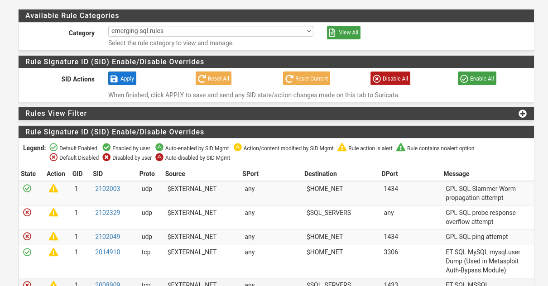Click alert action icon for SID 2014910
The image size is (548, 286).
(x=53, y=252)
